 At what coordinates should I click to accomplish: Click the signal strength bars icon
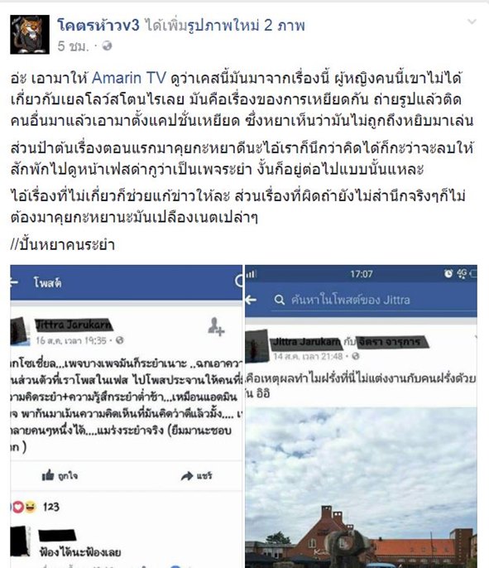click(x=251, y=274)
